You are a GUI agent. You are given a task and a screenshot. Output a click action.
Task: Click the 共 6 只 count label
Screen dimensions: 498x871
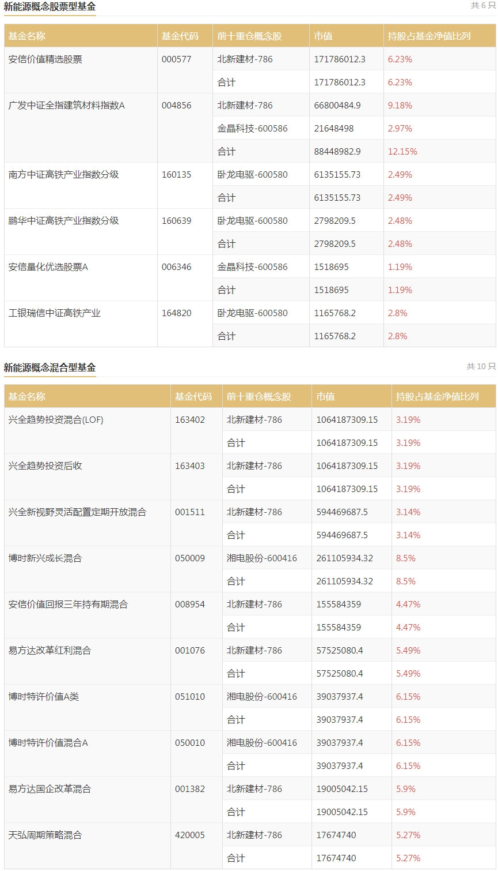pos(483,5)
